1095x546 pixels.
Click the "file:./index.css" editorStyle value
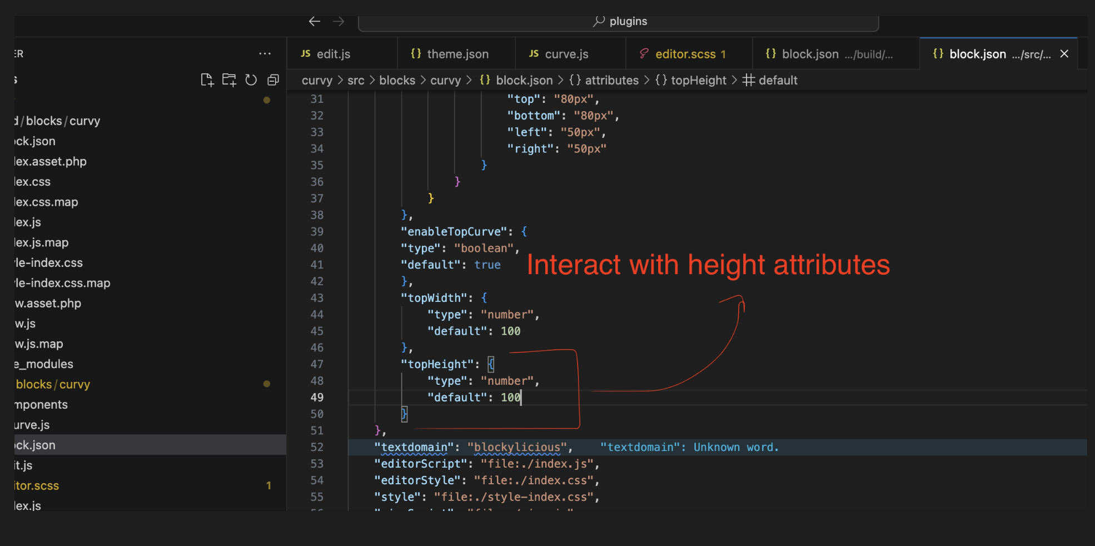[x=534, y=480]
